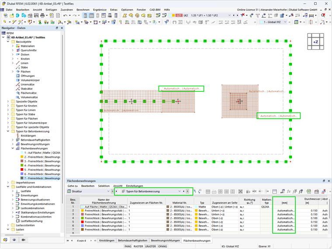Viewport: 332px width, 249px height.
Task: Click the table settings window icon
Action: (275, 191)
